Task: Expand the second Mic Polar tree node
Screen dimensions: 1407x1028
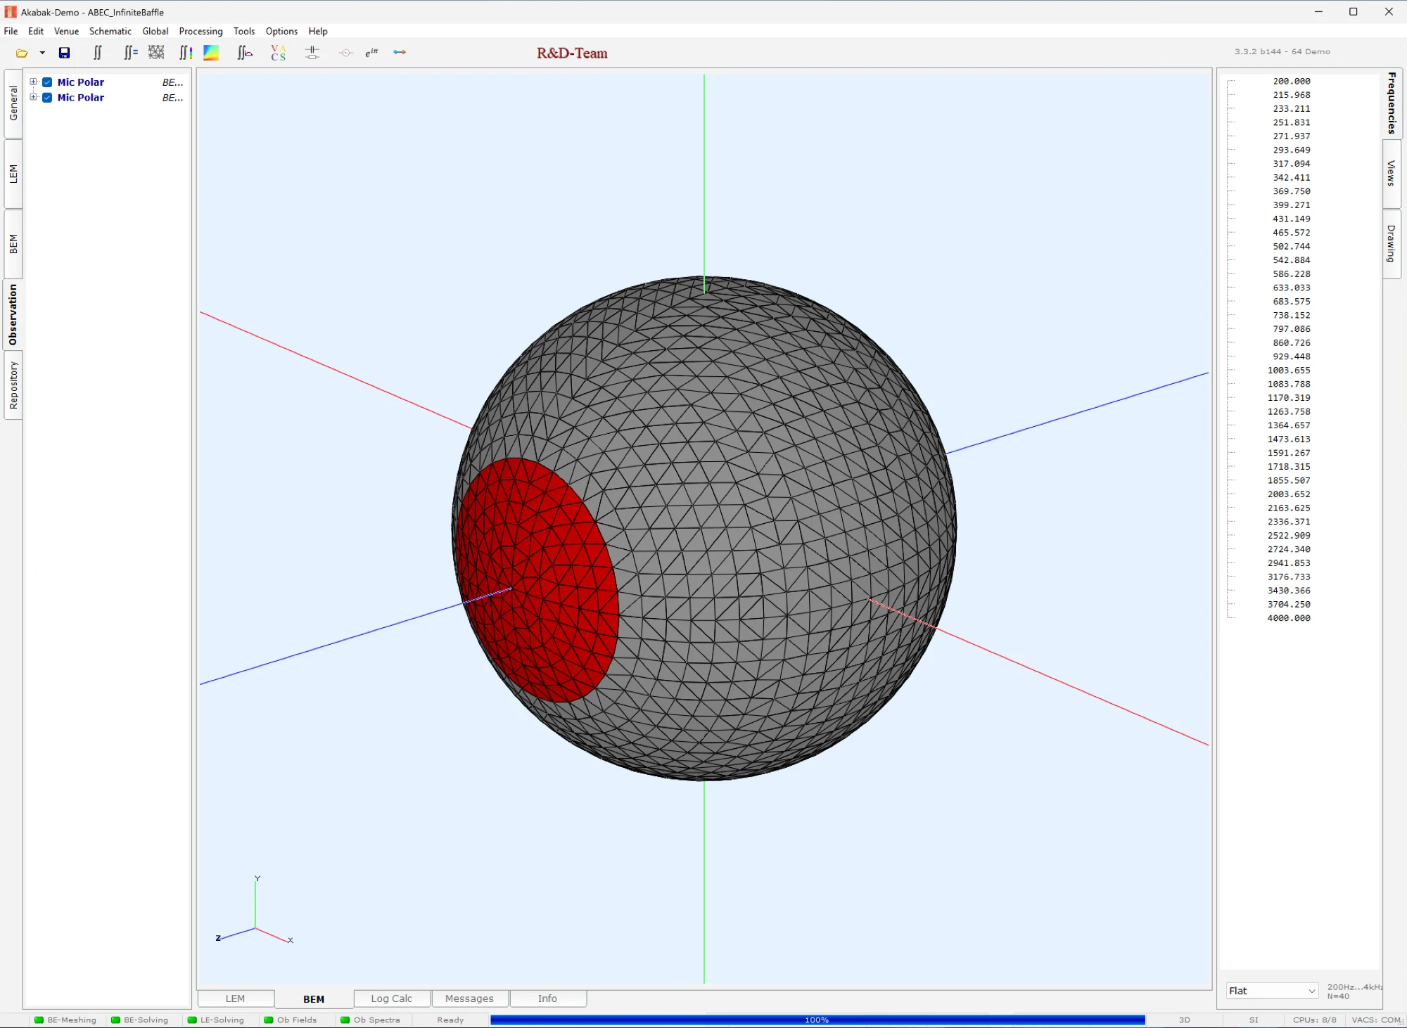Action: pyautogui.click(x=33, y=98)
